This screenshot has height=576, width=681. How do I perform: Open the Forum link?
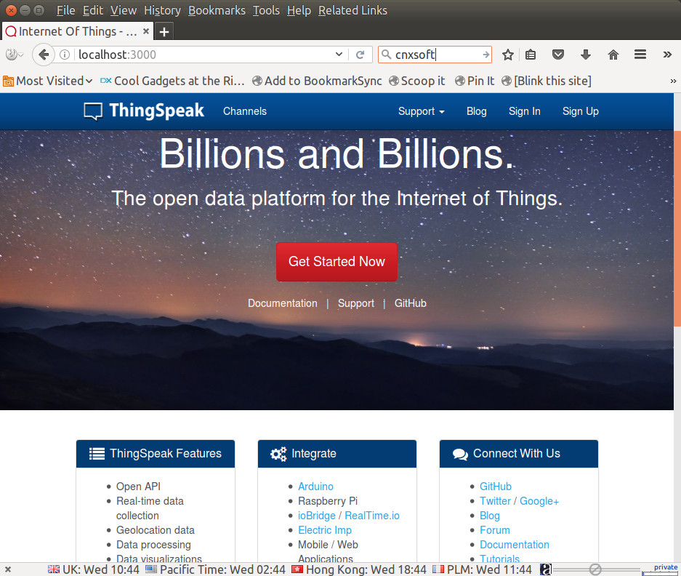[x=495, y=530]
